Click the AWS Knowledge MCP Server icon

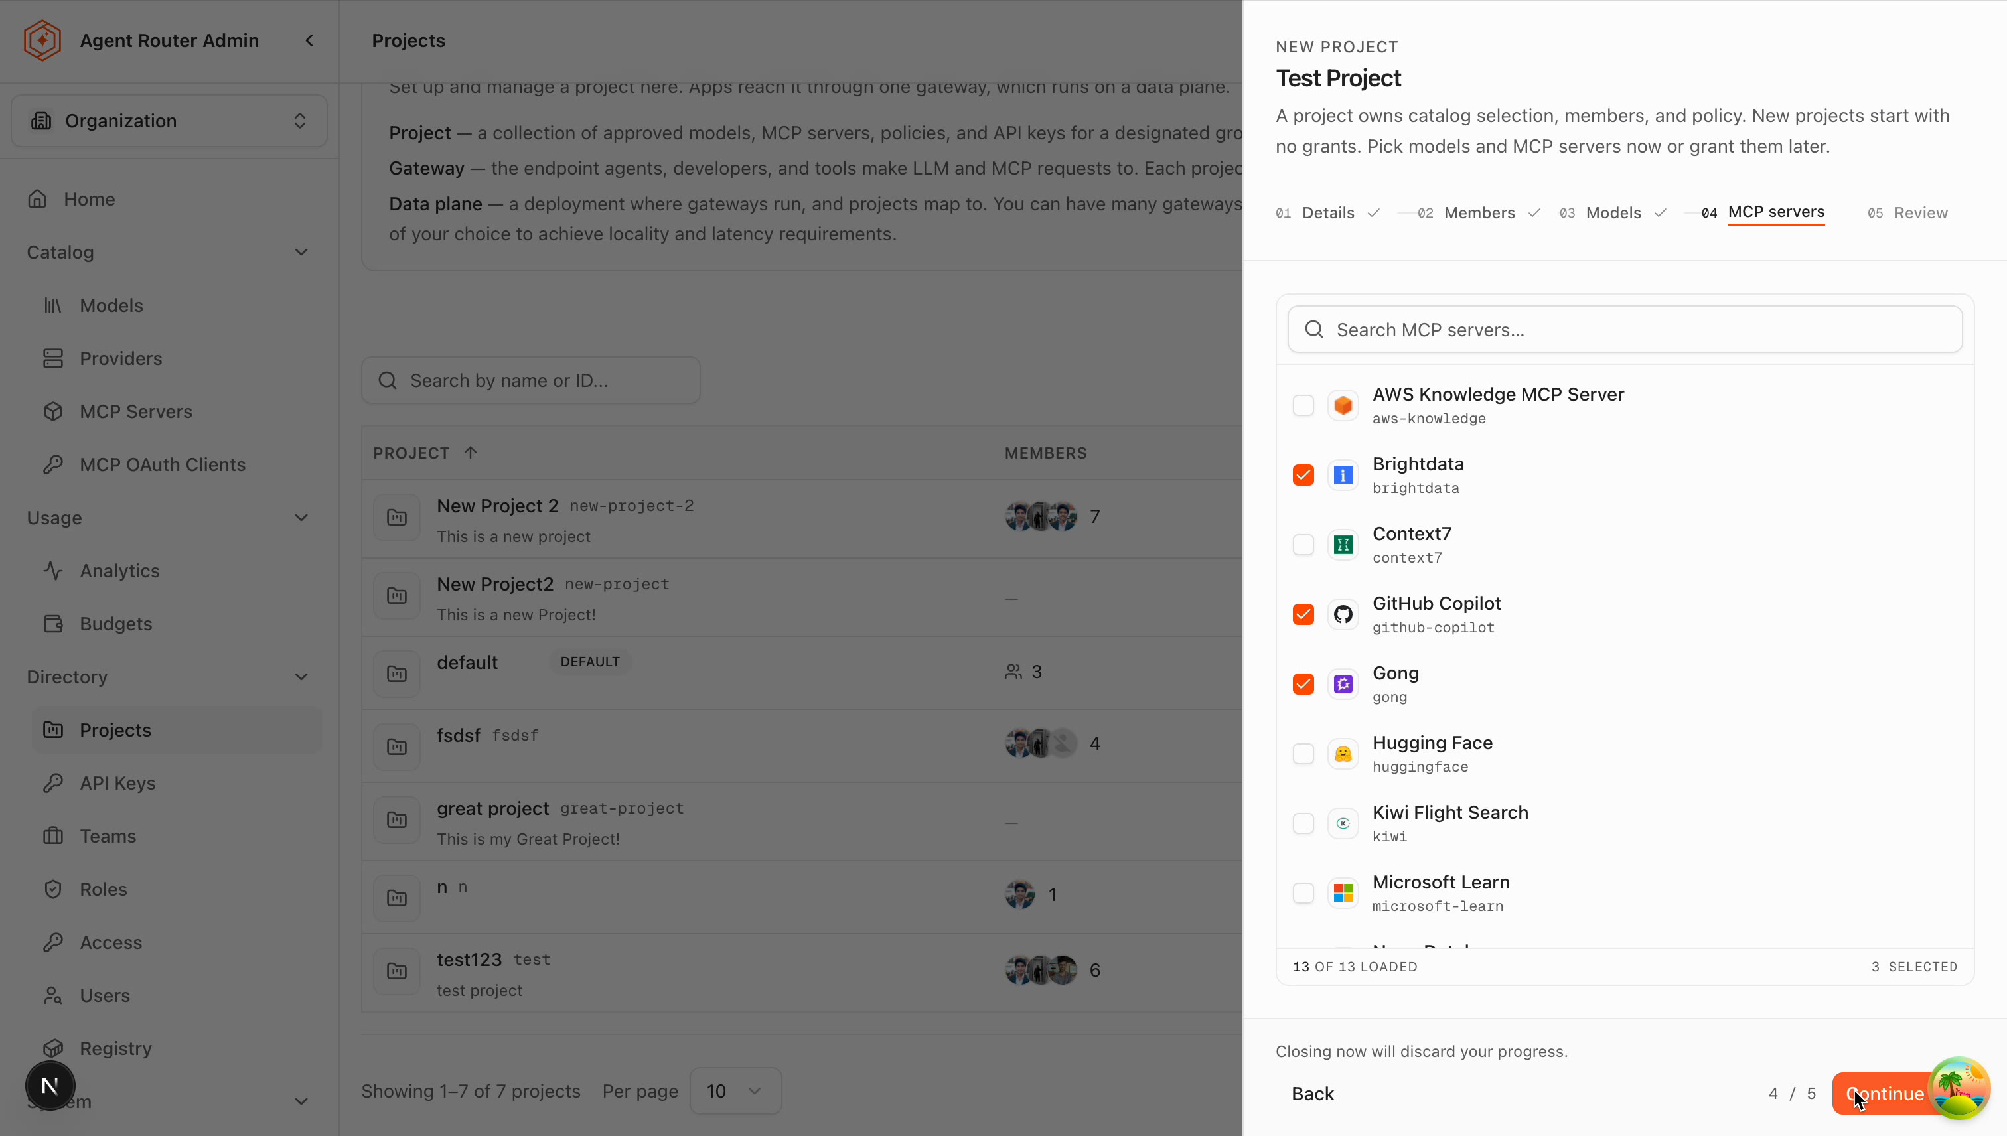coord(1343,405)
